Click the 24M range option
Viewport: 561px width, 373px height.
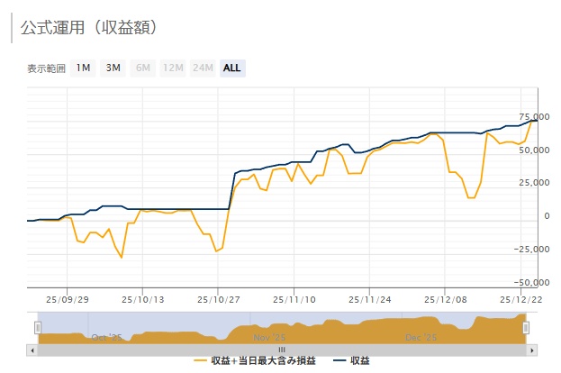pos(203,68)
